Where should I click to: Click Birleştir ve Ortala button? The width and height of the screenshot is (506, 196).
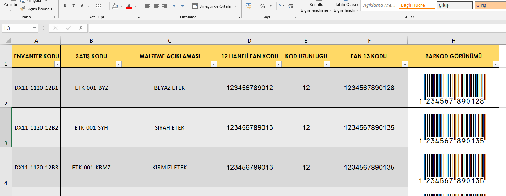coord(212,6)
